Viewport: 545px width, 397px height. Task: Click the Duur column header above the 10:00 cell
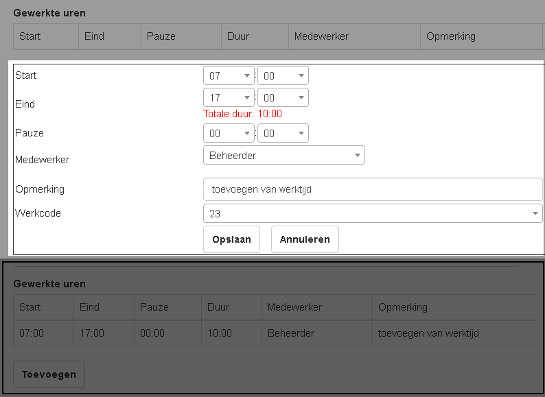tap(219, 307)
